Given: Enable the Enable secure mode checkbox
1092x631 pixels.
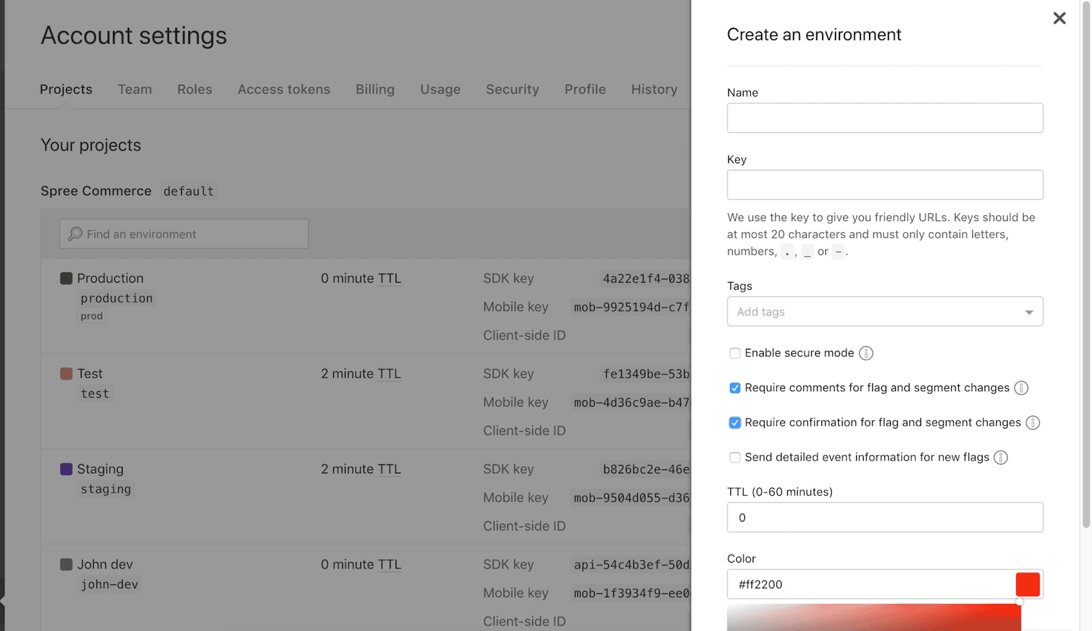Looking at the screenshot, I should point(735,353).
